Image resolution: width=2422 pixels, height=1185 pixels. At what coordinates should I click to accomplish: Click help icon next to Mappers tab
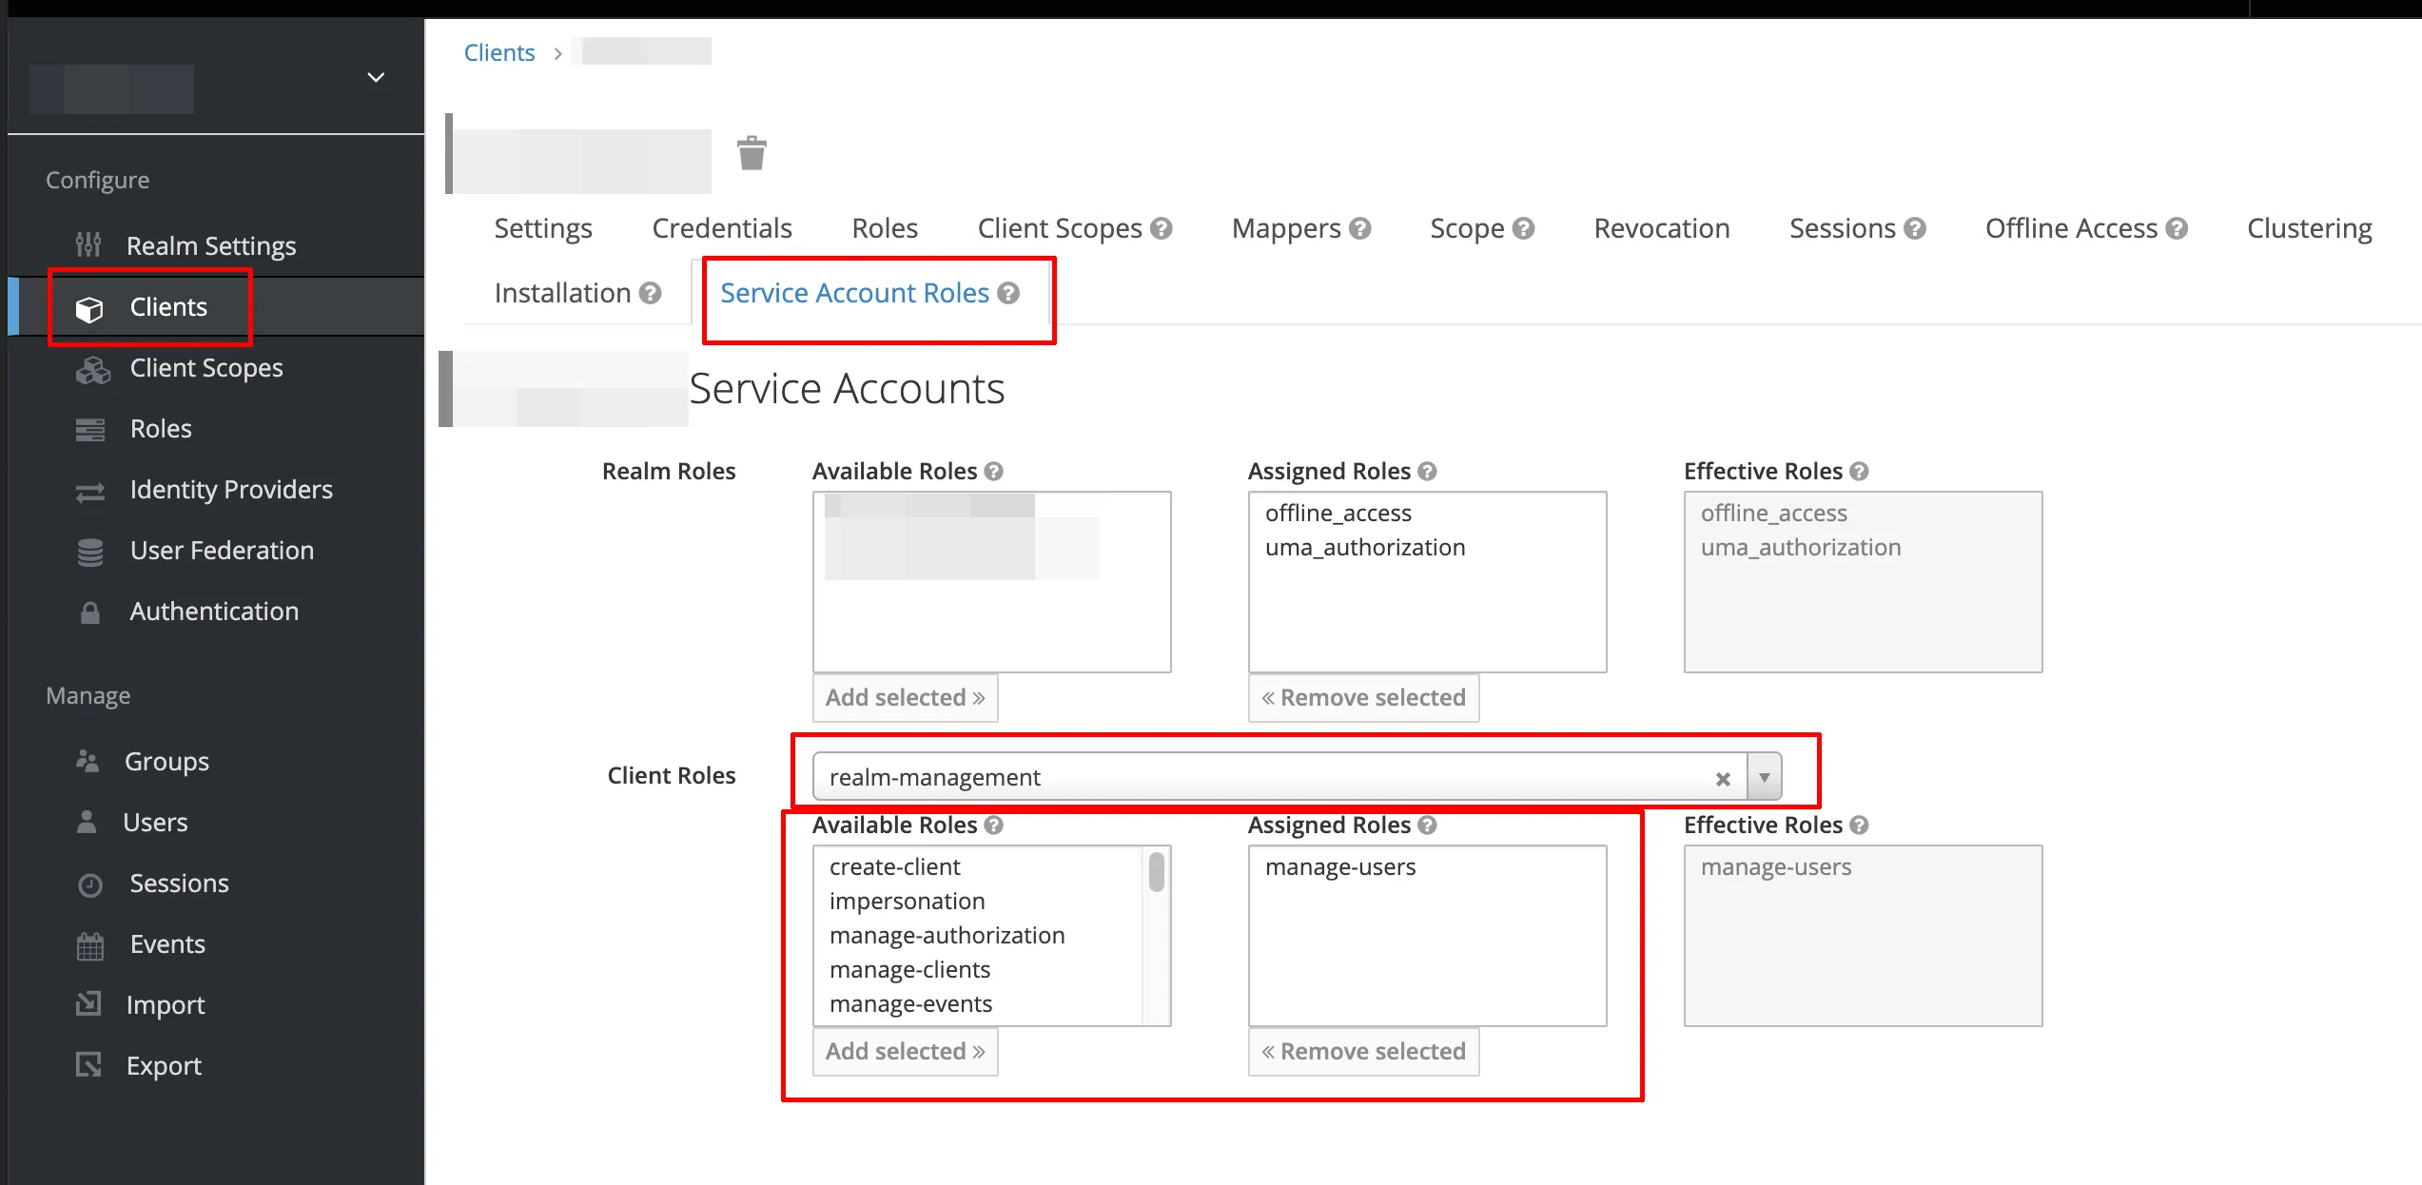tap(1360, 229)
